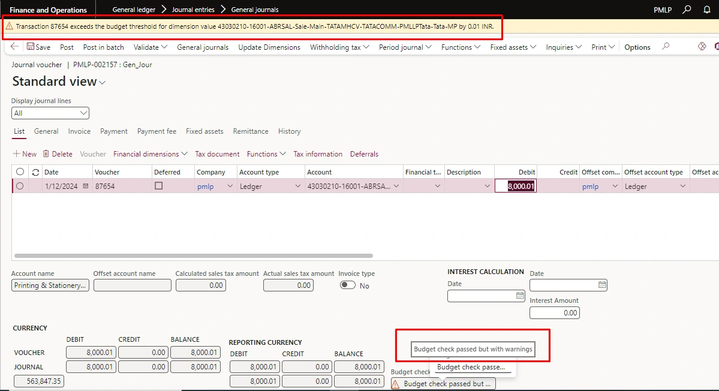Open Interest Calculation Date calendar icon

(x=519, y=296)
